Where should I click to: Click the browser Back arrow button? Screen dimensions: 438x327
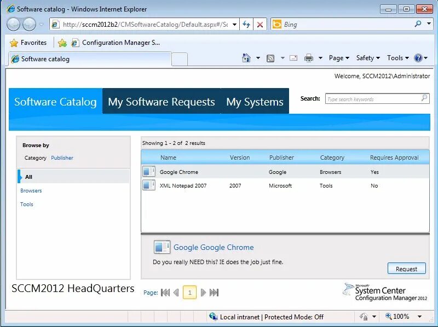click(13, 24)
